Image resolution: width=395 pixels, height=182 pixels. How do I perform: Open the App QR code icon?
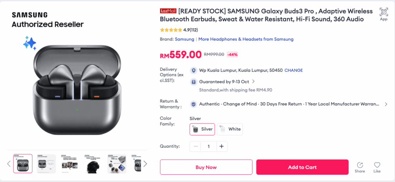383,12
